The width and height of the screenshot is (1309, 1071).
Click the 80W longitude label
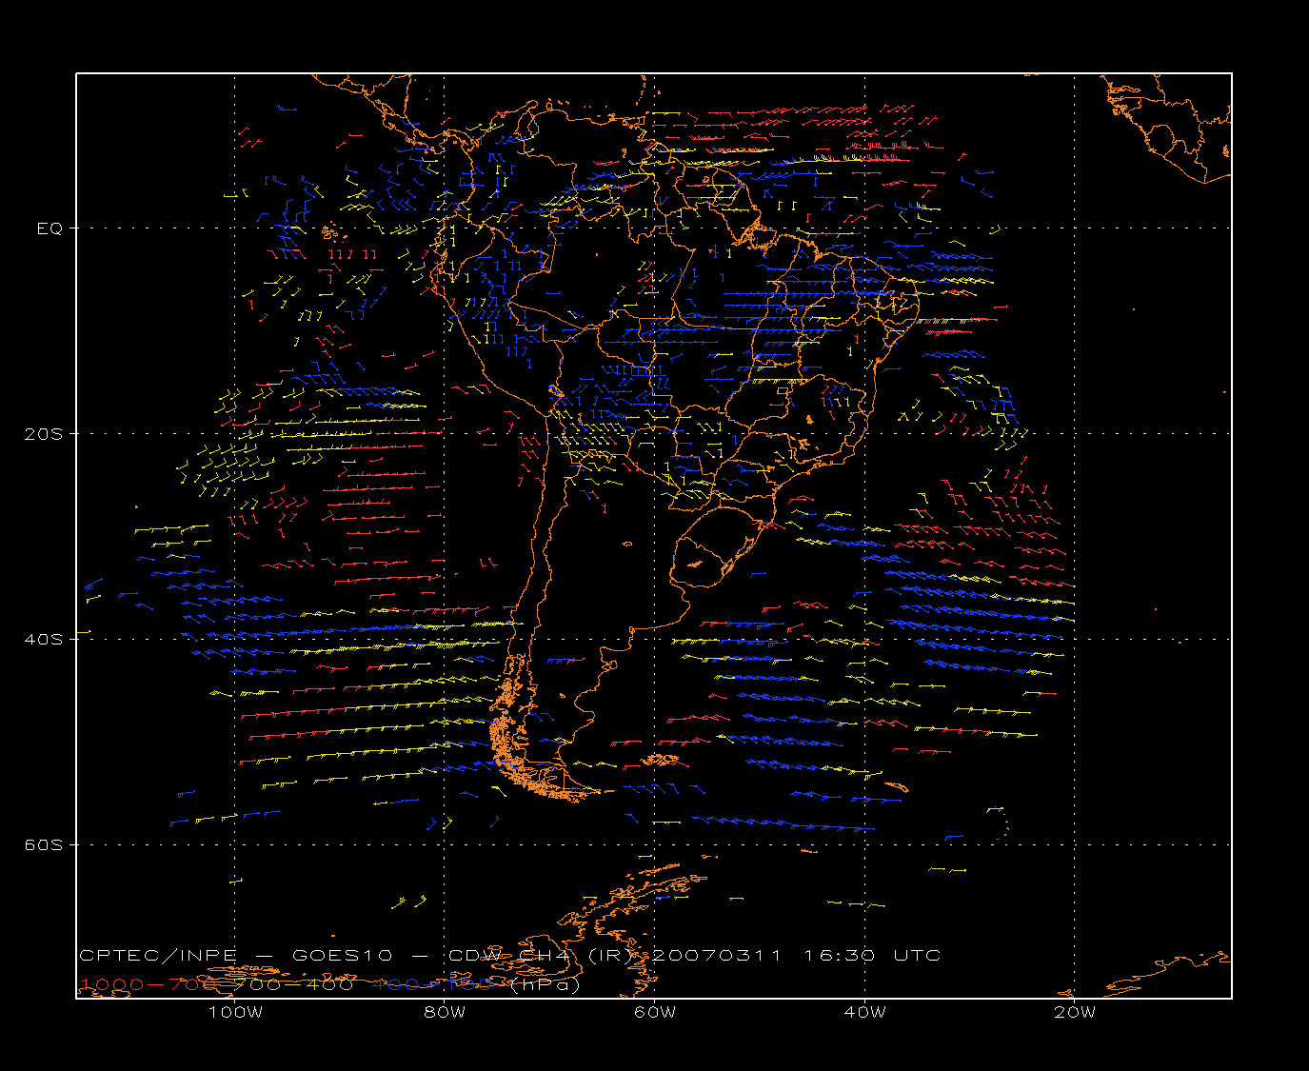tap(445, 1012)
